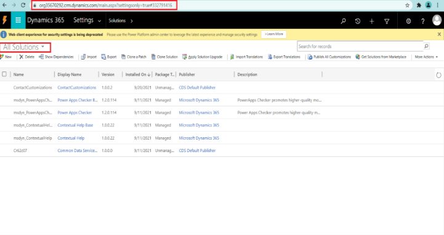444x235 pixels.
Task: Click Export solution toolbar button
Action: coord(109,57)
